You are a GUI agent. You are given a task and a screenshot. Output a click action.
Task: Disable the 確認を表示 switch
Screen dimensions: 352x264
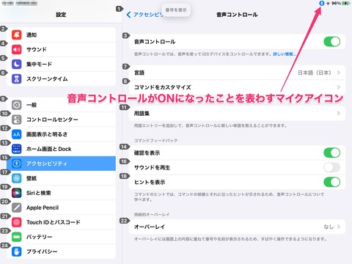[331, 153]
